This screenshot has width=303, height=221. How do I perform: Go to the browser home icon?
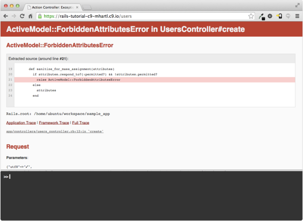pyautogui.click(x=31, y=16)
